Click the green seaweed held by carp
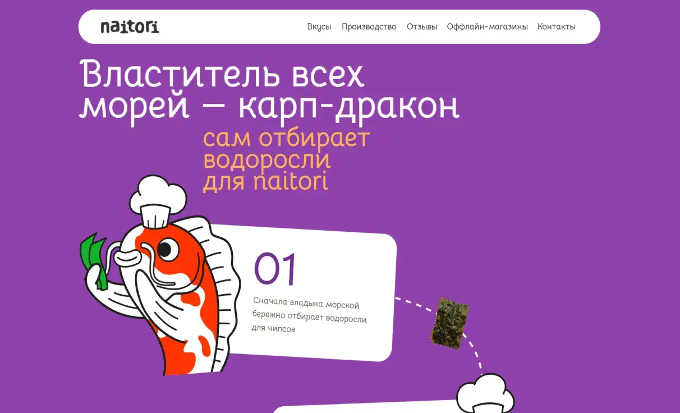680x413 pixels. pyautogui.click(x=94, y=261)
